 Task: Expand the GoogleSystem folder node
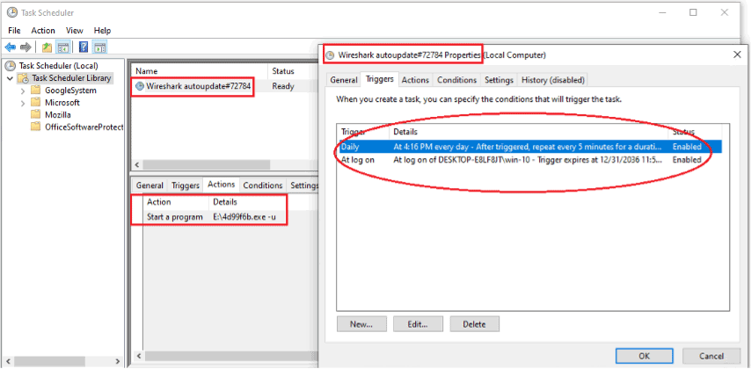pyautogui.click(x=23, y=90)
